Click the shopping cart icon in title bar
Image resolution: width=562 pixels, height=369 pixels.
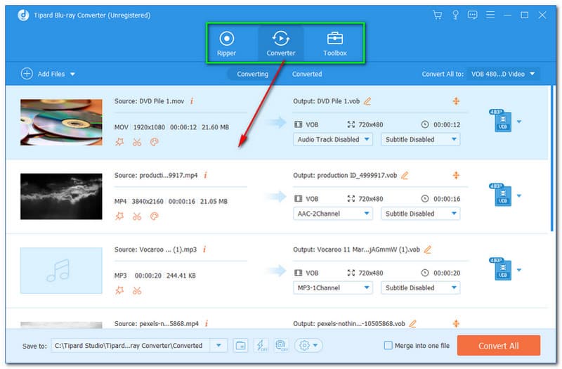[x=438, y=15]
